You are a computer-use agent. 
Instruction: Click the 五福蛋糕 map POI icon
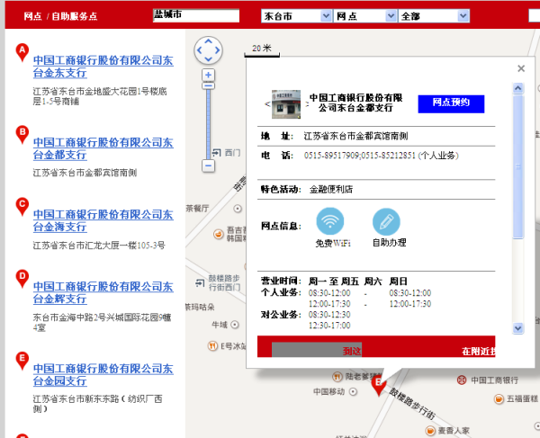(x=499, y=399)
